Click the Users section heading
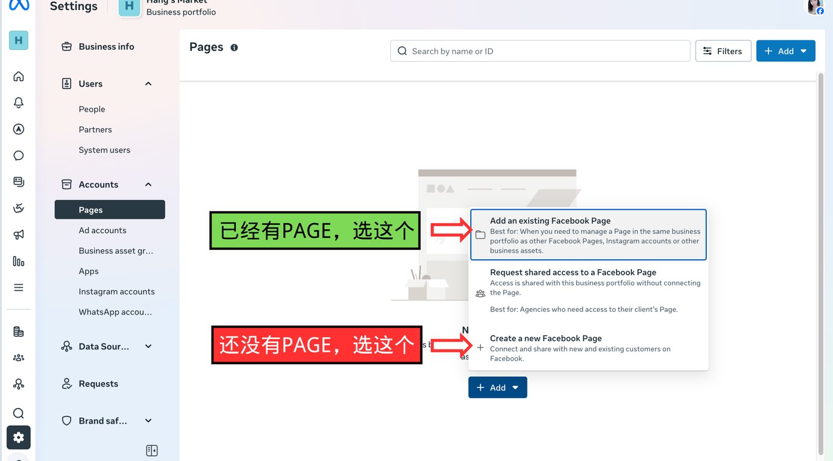The width and height of the screenshot is (833, 461). pos(90,84)
